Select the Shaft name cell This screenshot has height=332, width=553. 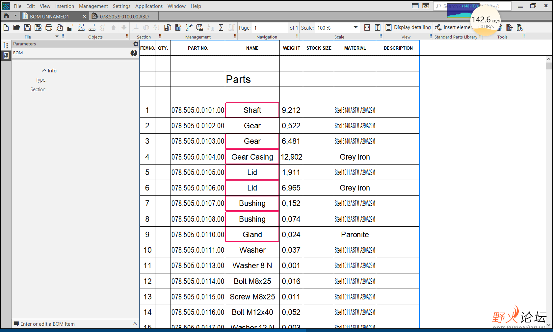(252, 110)
